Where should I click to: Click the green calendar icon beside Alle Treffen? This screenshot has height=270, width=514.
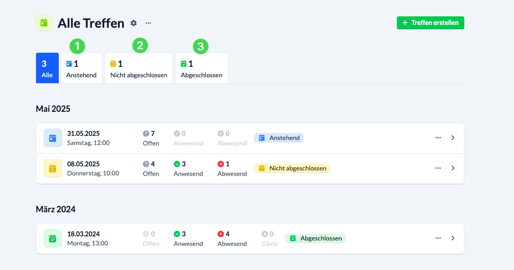[44, 23]
